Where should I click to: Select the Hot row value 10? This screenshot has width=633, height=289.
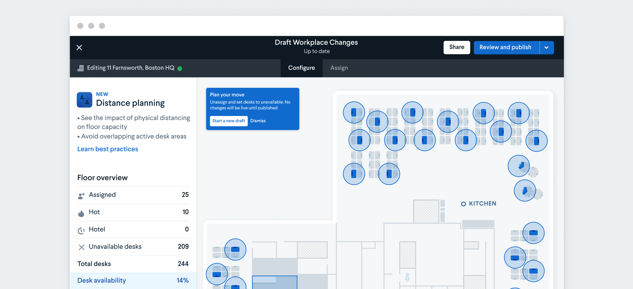185,212
